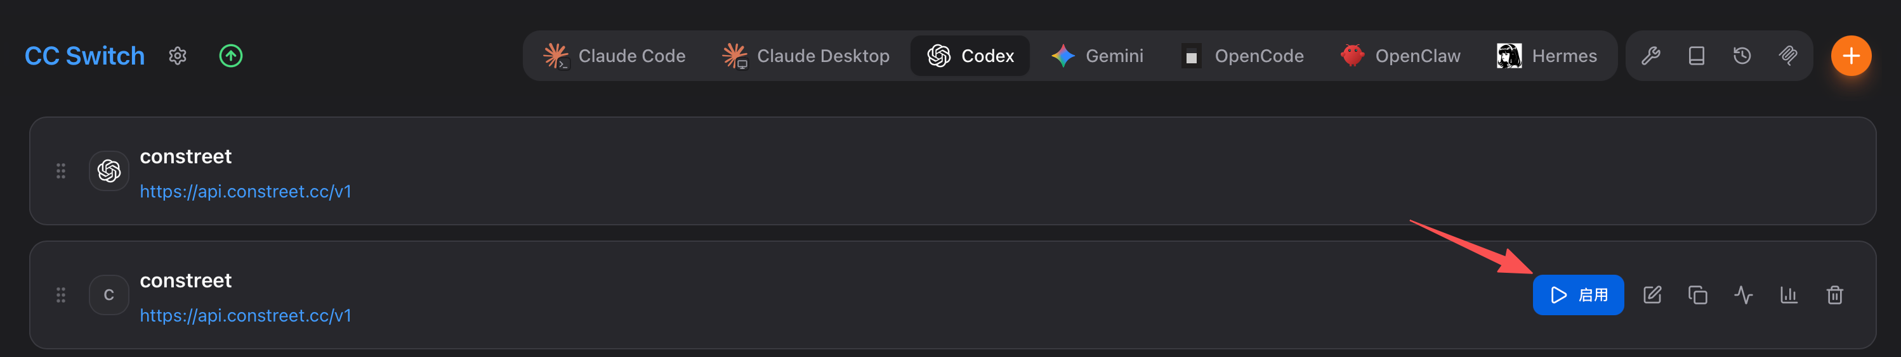Add a provider with orange plus button

(x=1851, y=56)
